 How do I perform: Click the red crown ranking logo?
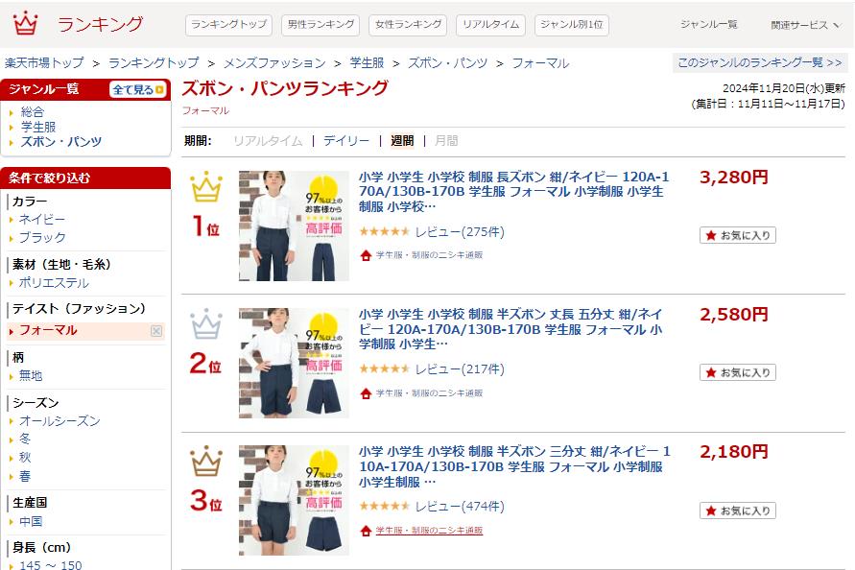(x=25, y=23)
